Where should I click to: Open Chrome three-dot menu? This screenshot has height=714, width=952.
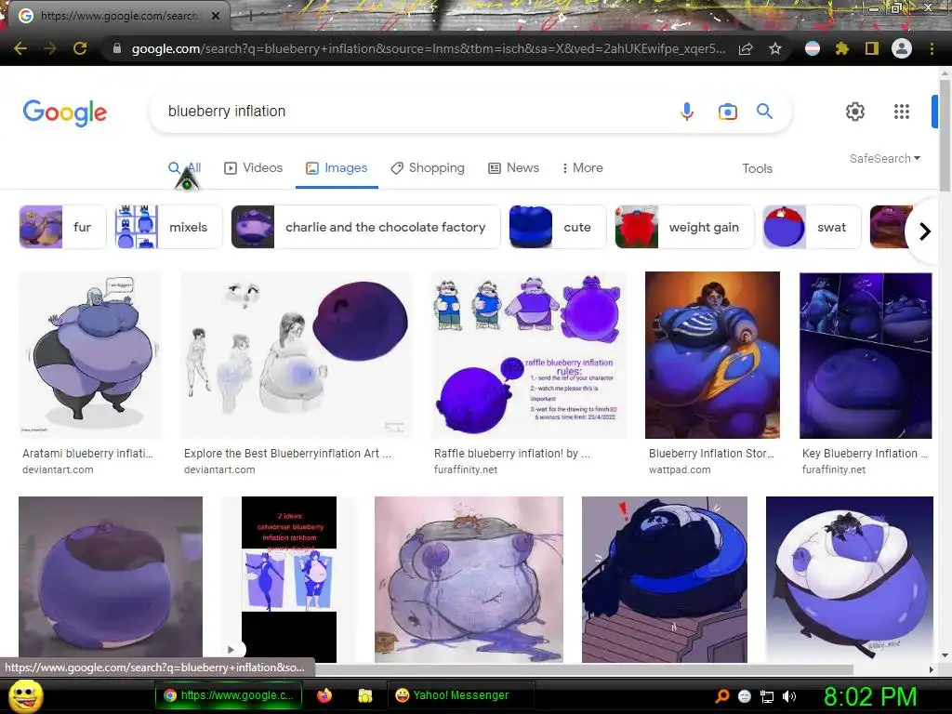pyautogui.click(x=932, y=48)
